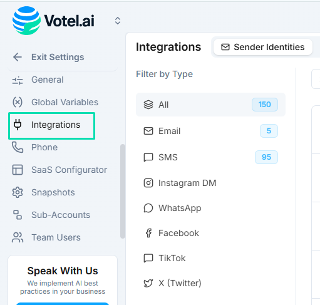Click the WhatsApp bubble icon
This screenshot has height=305, width=320.
click(148, 208)
